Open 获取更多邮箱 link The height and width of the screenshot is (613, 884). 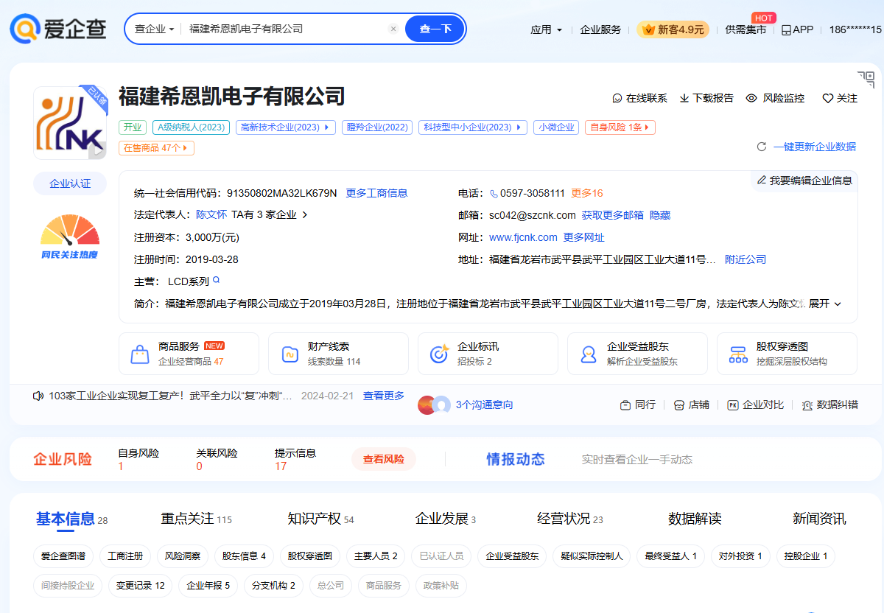click(x=612, y=215)
